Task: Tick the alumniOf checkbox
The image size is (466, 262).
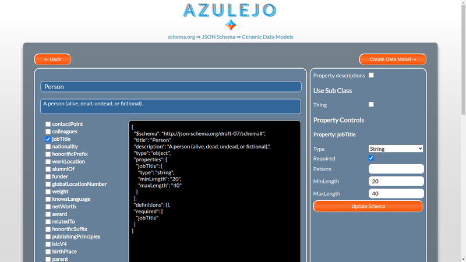Action: [48, 169]
